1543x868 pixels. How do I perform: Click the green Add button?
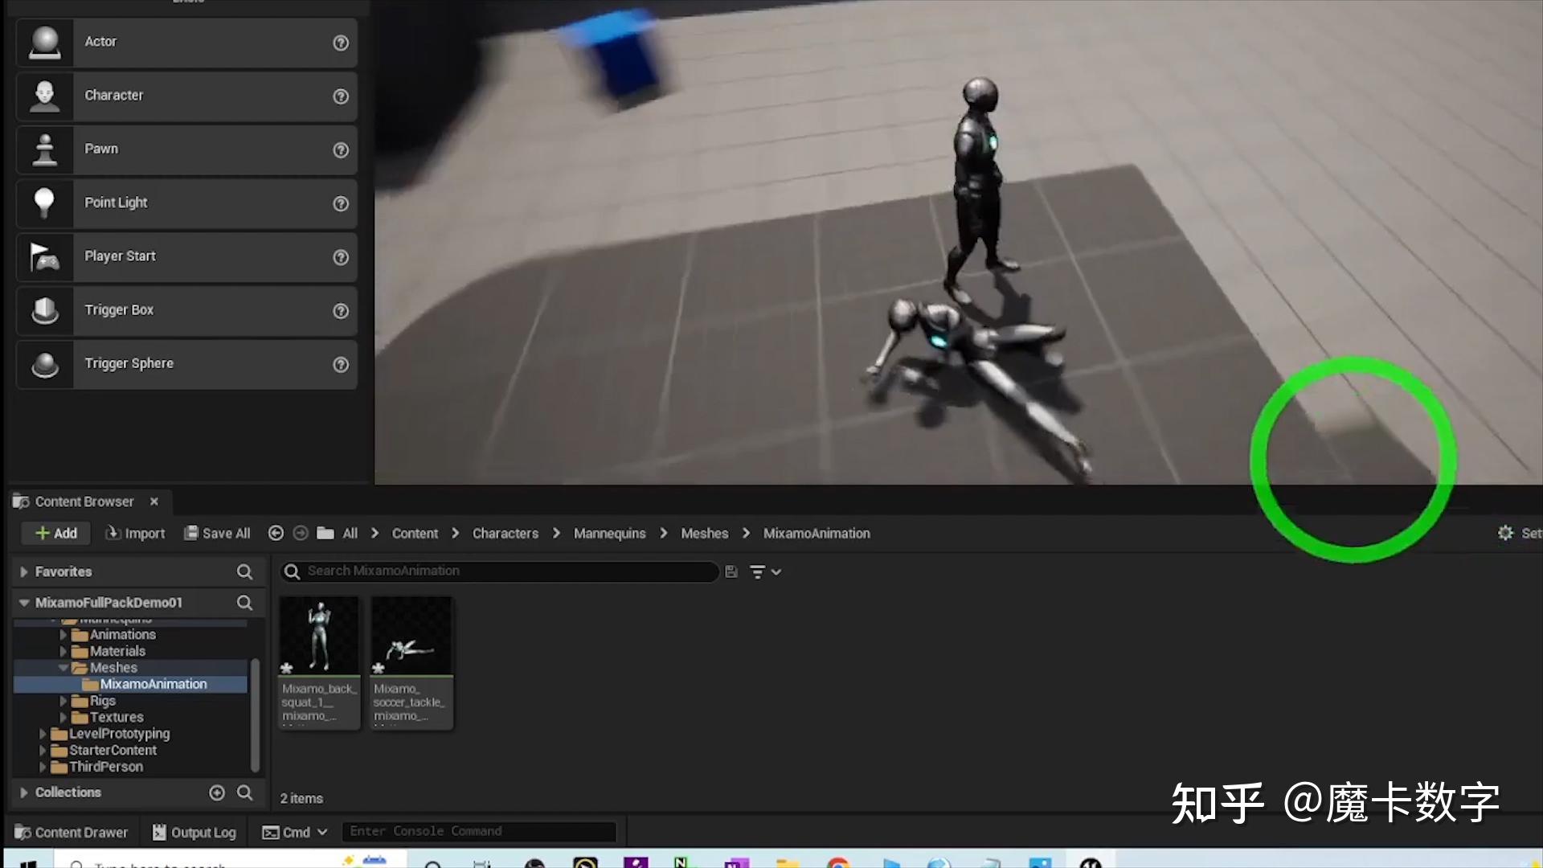[55, 533]
